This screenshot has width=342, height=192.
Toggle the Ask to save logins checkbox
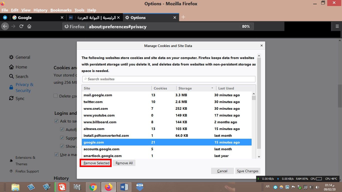(56, 121)
